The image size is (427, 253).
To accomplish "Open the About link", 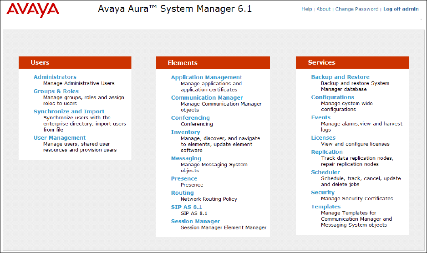I will point(323,9).
